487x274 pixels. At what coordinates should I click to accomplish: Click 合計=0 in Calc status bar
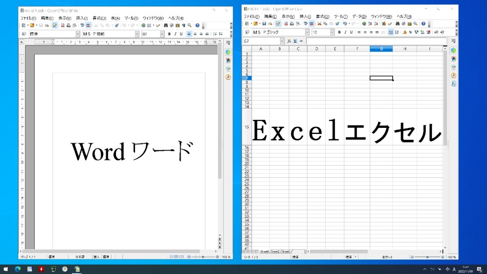coord(387,257)
